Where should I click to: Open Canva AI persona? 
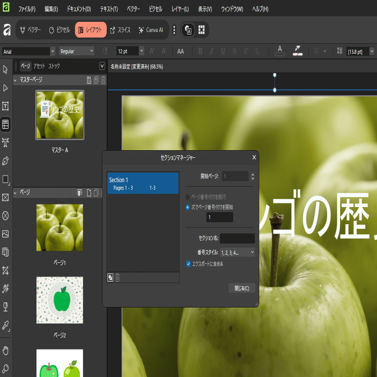click(151, 30)
